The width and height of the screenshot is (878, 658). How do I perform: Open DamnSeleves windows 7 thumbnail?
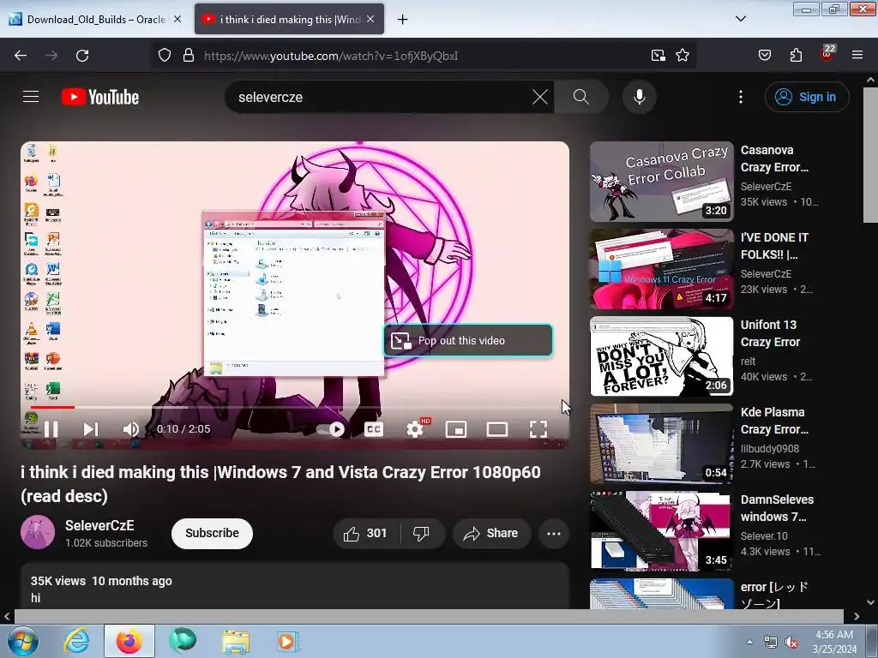click(661, 531)
